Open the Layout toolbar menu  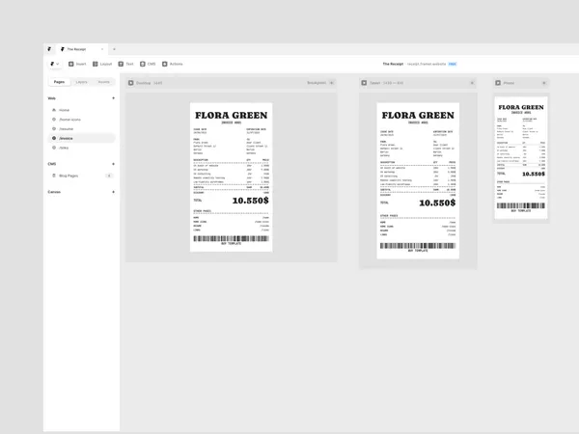click(102, 64)
